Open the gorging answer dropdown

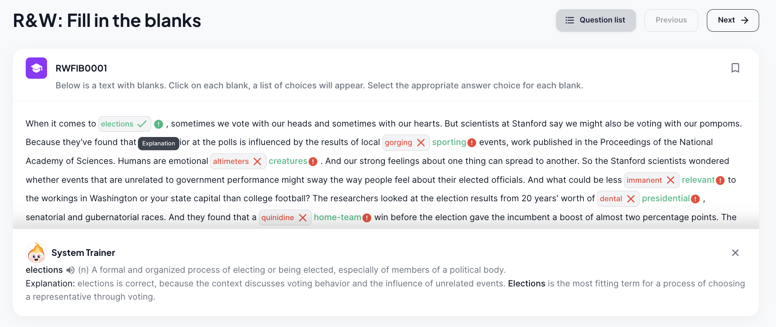coord(406,143)
